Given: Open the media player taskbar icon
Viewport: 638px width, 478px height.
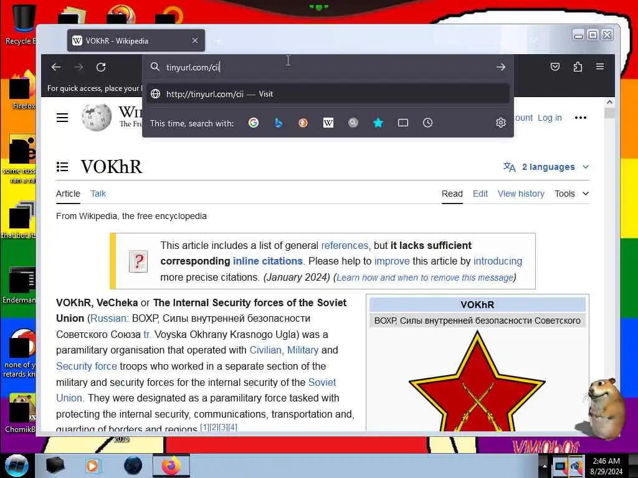Looking at the screenshot, I should [x=93, y=466].
